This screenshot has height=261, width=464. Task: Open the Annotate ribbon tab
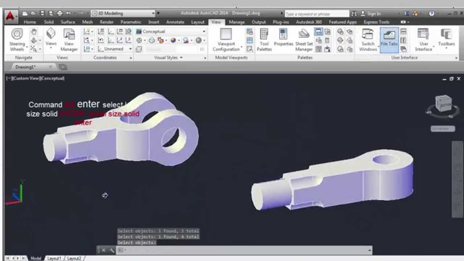pyautogui.click(x=175, y=22)
